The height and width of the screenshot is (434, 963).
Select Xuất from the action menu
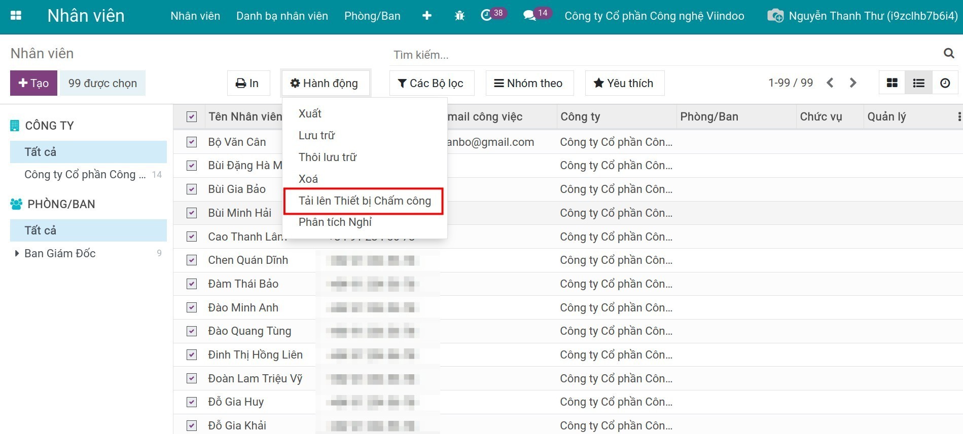click(310, 113)
